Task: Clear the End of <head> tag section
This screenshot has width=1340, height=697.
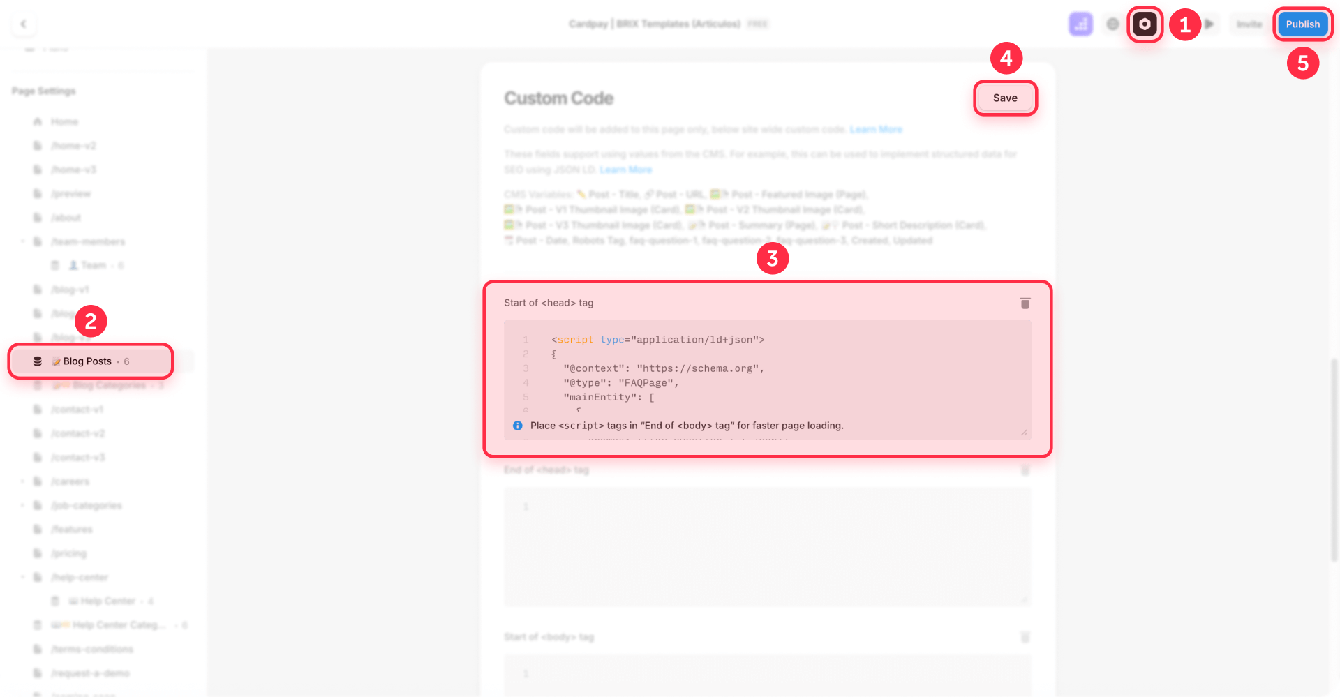Action: 1025,470
